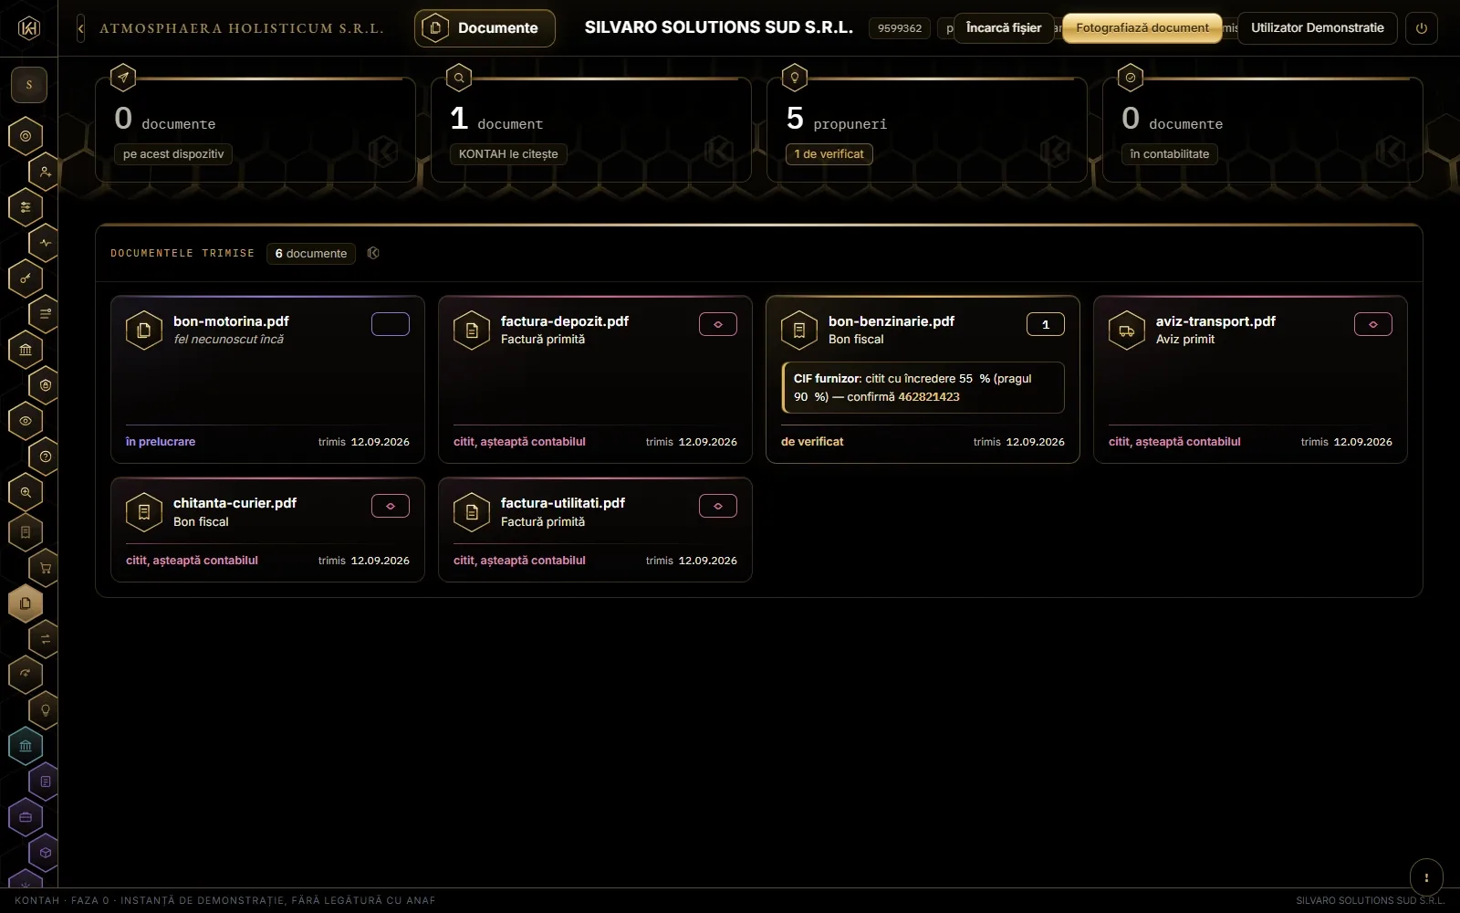Click the key hexagon icon
1460x913 pixels.
pos(26,278)
